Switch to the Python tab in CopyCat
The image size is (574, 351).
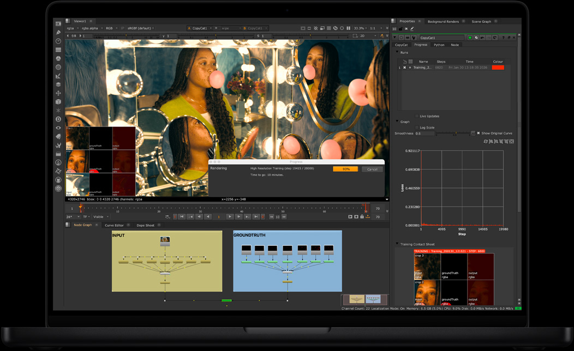tap(439, 45)
